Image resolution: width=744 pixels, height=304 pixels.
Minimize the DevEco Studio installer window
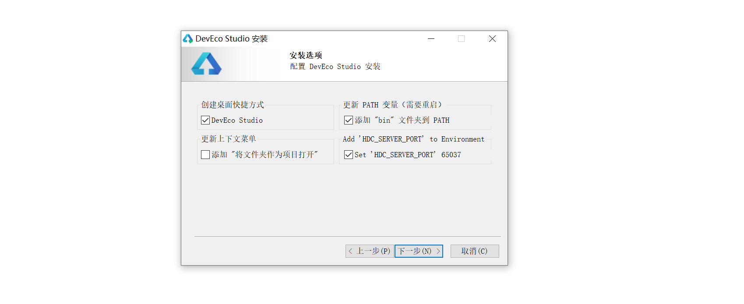click(x=431, y=39)
